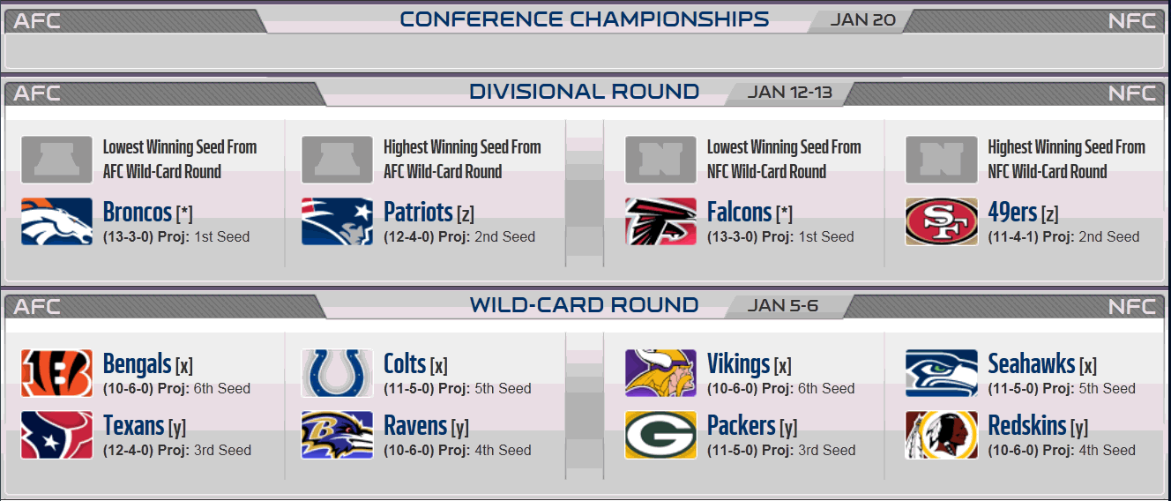Viewport: 1171px width, 501px height.
Task: Click the Minnesota Vikings logo
Action: [x=660, y=373]
